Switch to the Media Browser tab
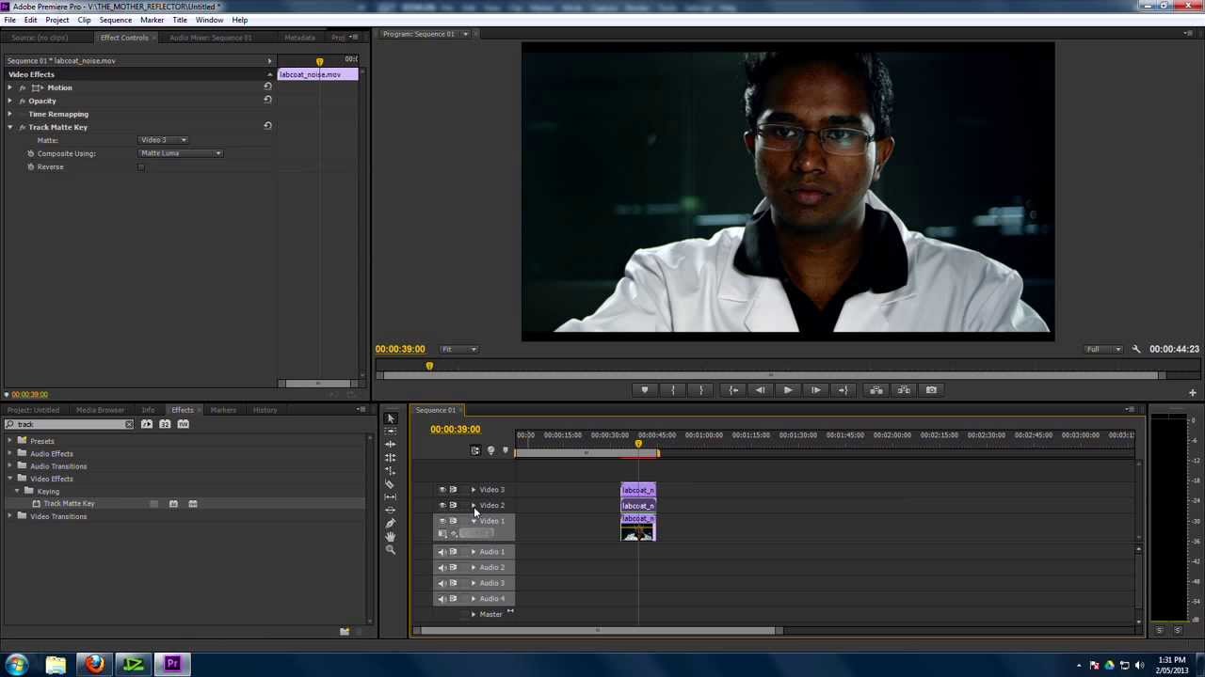Image resolution: width=1205 pixels, height=677 pixels. click(x=100, y=410)
